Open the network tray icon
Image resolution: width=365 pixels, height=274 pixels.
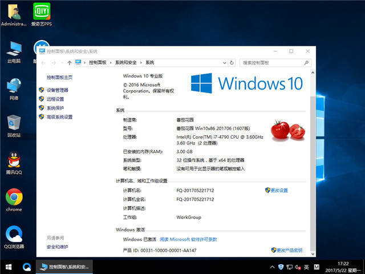pyautogui.click(x=289, y=267)
